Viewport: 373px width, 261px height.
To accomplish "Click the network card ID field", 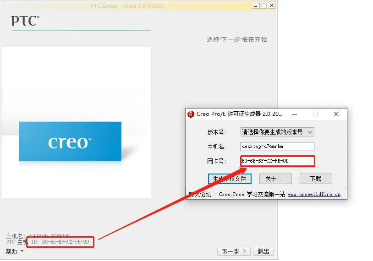I will click(x=277, y=161).
